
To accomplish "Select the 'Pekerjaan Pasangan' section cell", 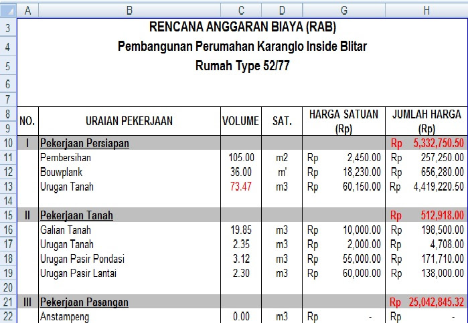I will point(129,302).
